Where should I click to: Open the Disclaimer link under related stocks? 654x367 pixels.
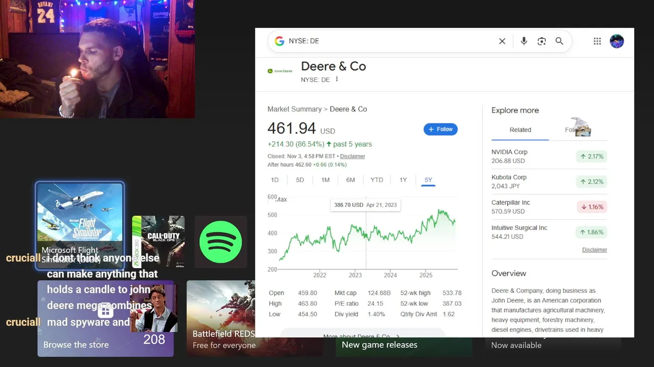tap(594, 250)
